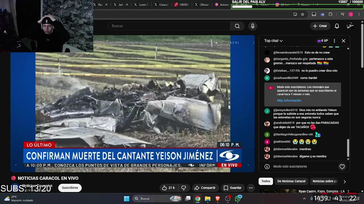The height and width of the screenshot is (204, 364).
Task: Close the Pau browser tab
Action: tap(107, 5)
